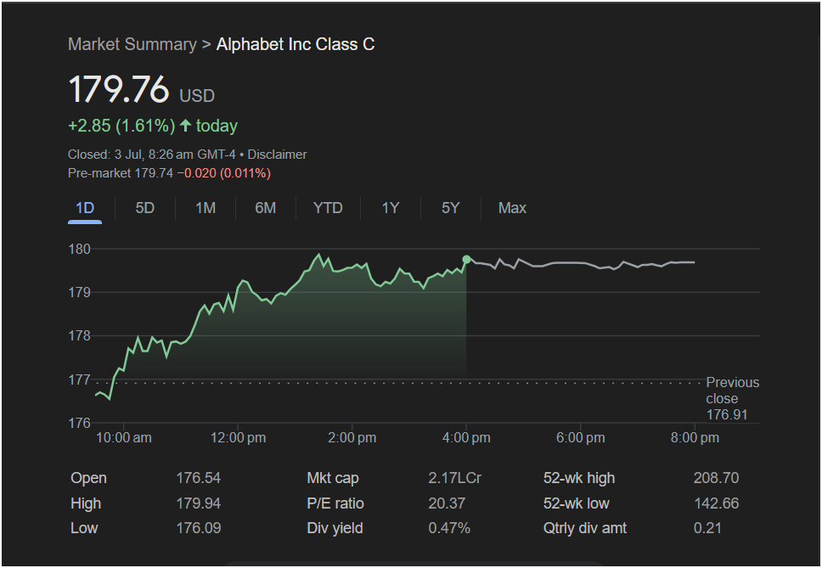Click the P/E ratio label
Image resolution: width=822 pixels, height=568 pixels.
pos(335,503)
